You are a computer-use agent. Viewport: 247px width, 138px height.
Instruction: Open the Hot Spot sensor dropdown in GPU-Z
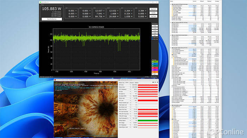pyautogui.click(x=130, y=92)
